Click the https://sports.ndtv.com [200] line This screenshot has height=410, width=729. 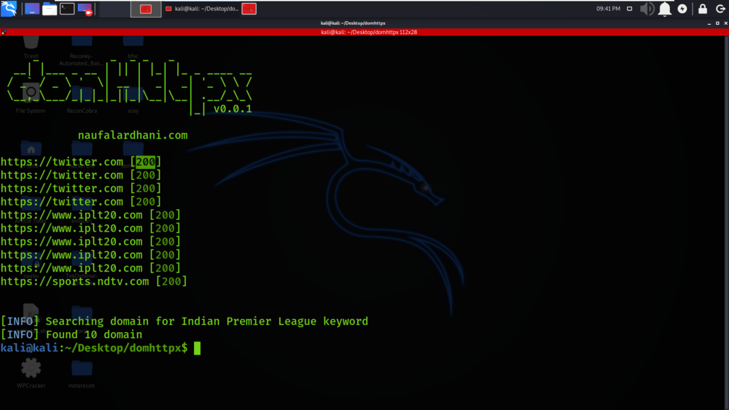tap(93, 281)
